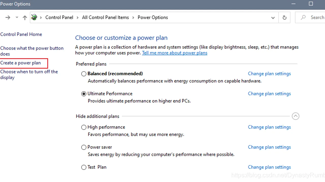The image size is (325, 182).
Task: Select the Power Options breadcrumb
Action: [153, 17]
